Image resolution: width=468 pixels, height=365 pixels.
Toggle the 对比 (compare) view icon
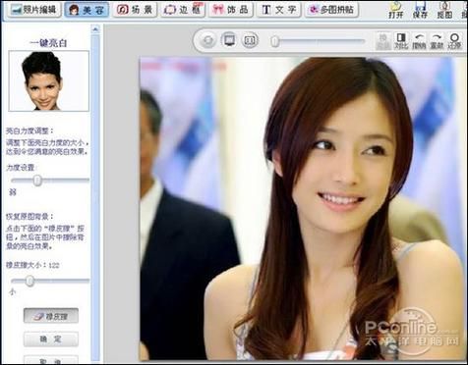tap(401, 41)
